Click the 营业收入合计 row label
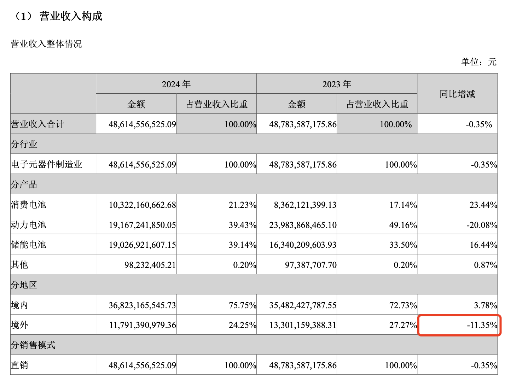505x381 pixels. click(x=37, y=124)
